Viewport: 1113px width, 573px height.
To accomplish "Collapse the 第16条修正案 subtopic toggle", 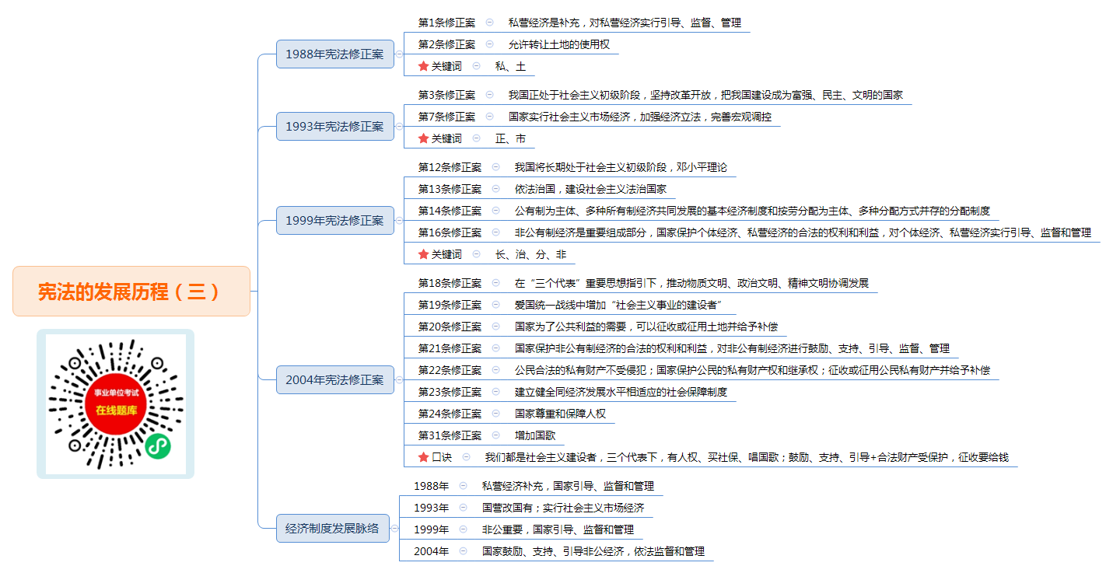I will (495, 232).
